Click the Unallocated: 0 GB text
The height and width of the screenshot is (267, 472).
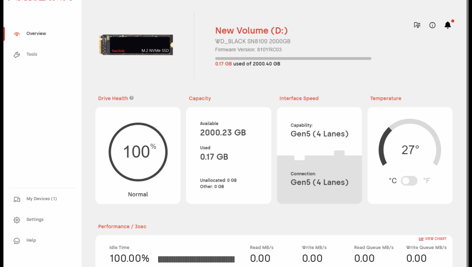(x=218, y=180)
